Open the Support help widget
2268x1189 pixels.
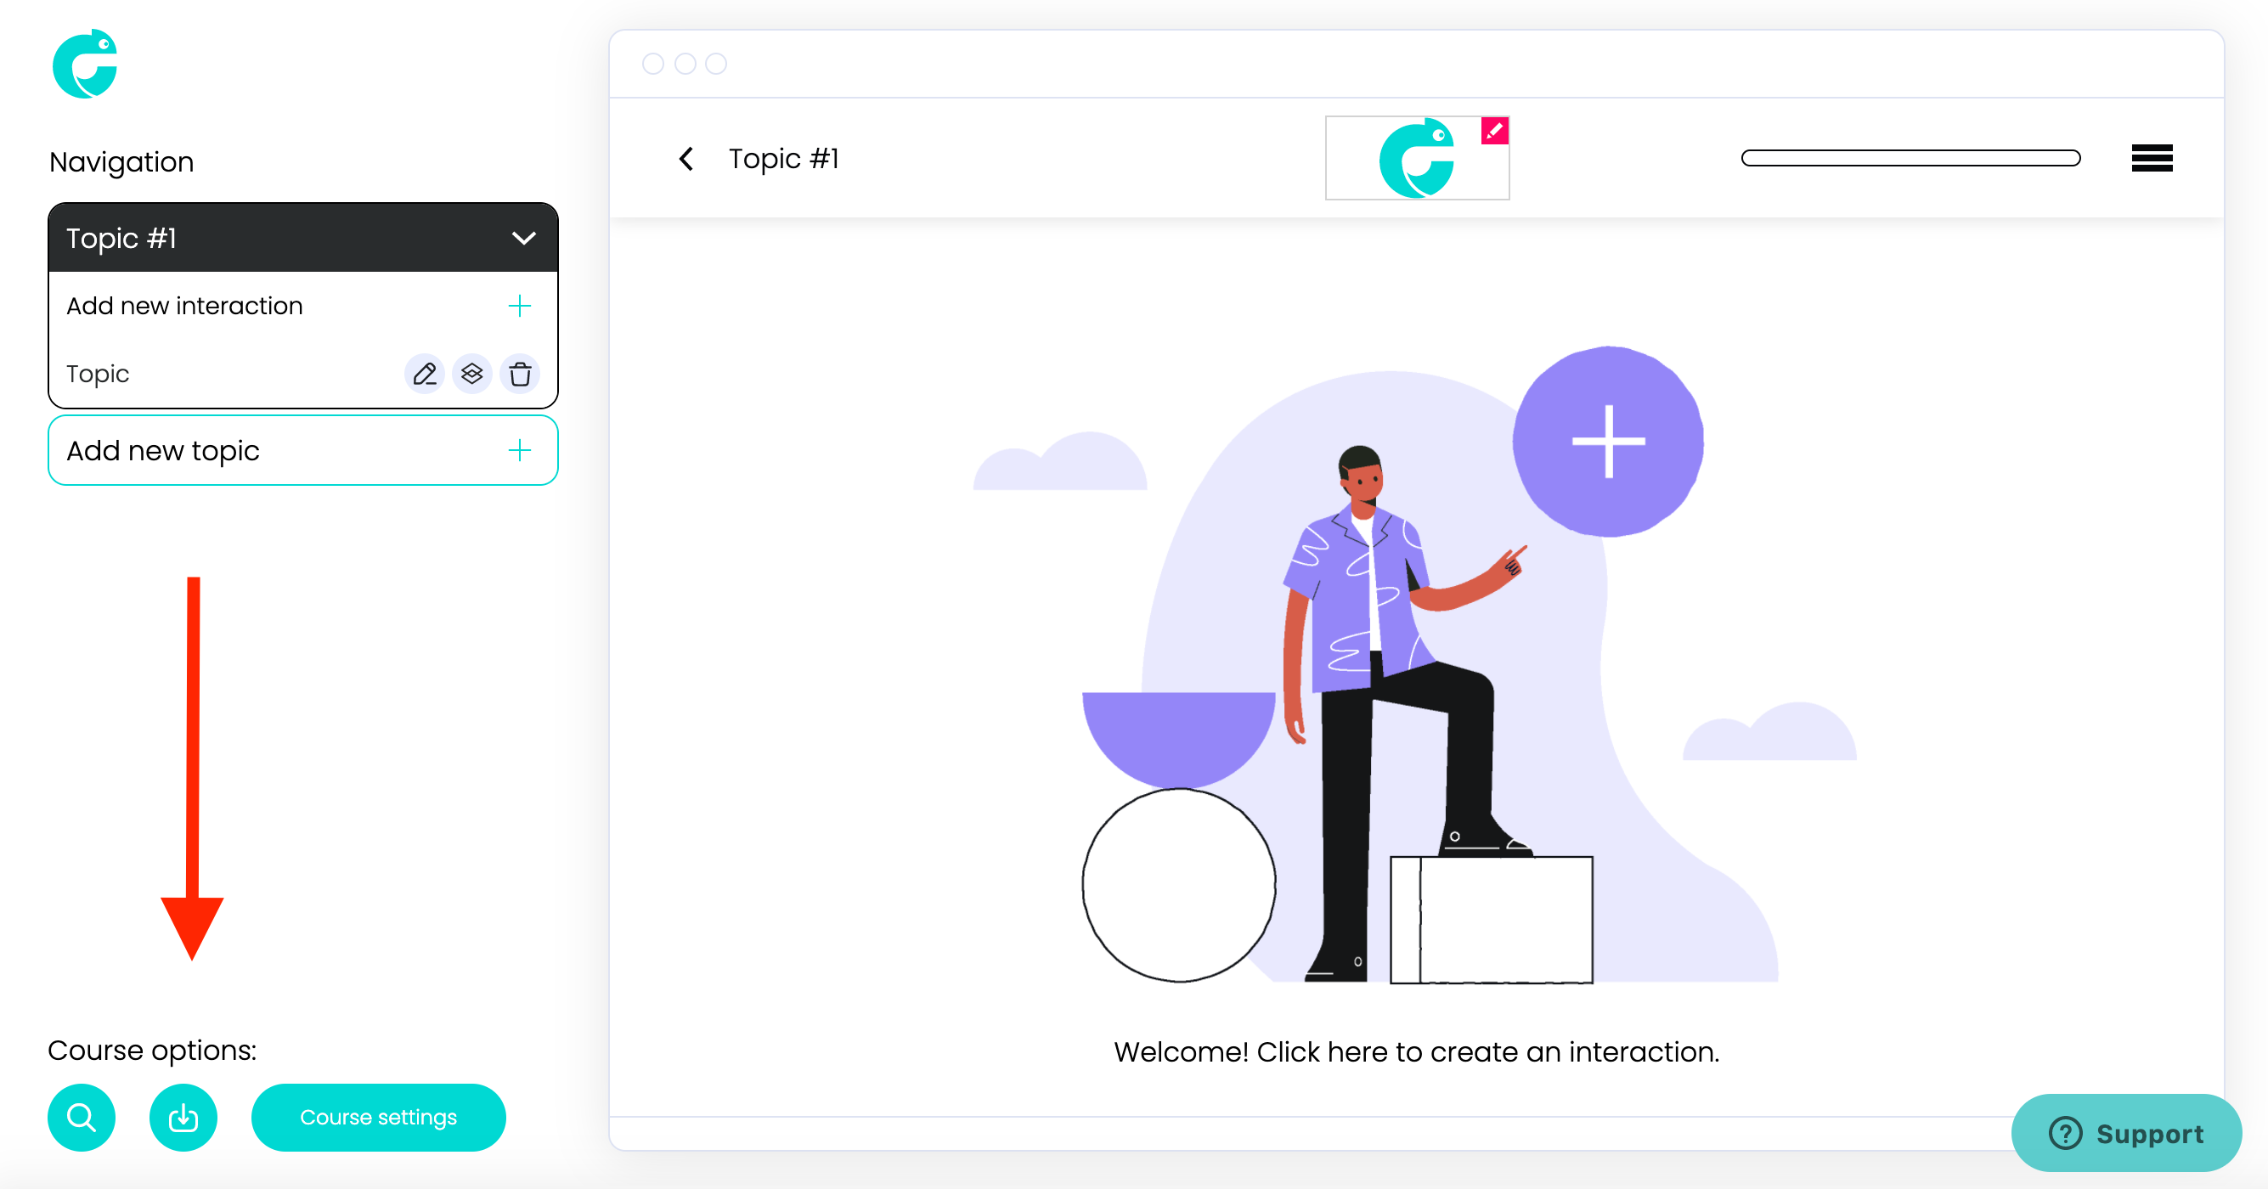point(2126,1133)
